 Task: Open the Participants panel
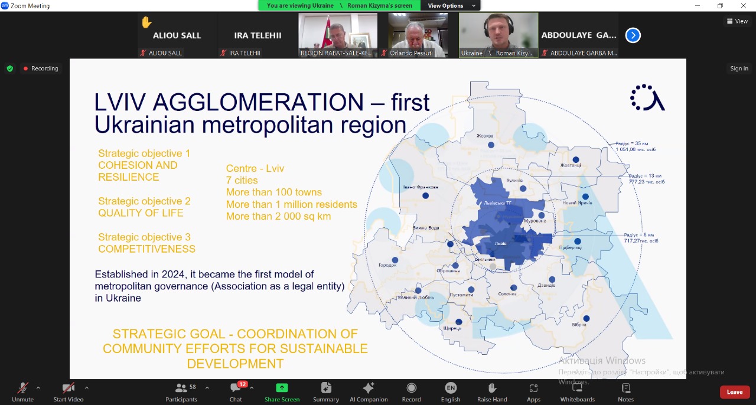click(181, 392)
